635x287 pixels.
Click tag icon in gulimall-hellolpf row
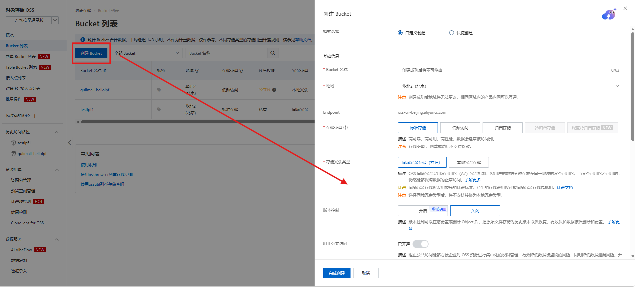coord(159,90)
